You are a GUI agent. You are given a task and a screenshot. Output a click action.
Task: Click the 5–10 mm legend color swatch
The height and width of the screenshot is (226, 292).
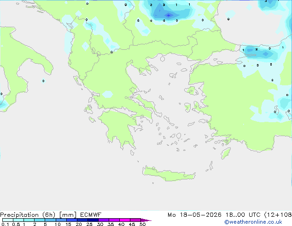tap(50, 220)
